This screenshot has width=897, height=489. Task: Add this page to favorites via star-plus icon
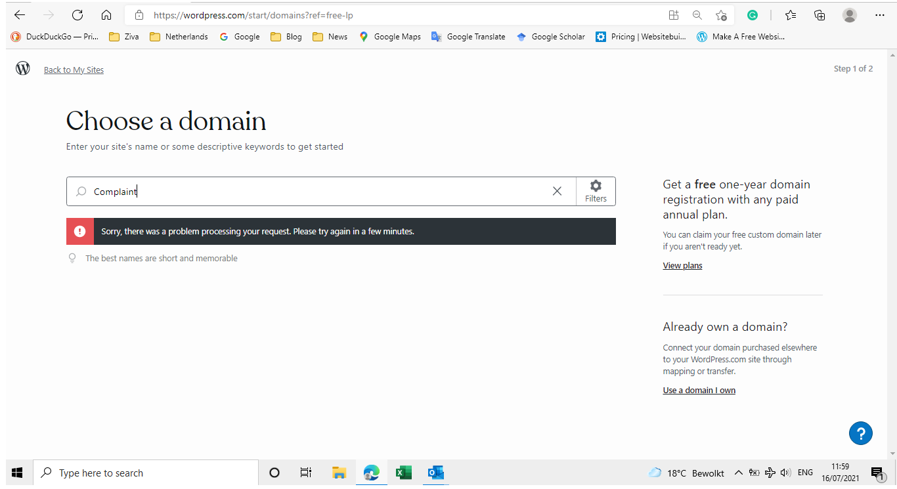721,15
